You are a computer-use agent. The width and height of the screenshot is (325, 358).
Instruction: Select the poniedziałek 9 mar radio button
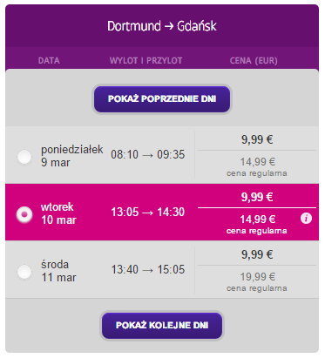24,157
